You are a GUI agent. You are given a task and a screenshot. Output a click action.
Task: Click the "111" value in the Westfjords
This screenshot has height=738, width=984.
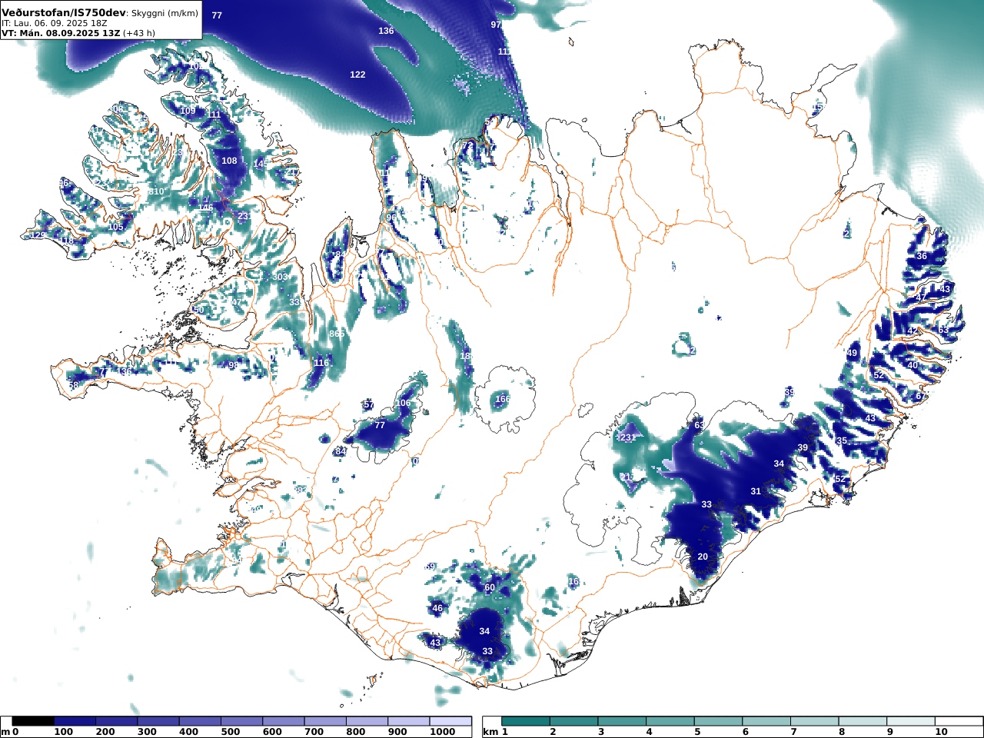click(x=214, y=115)
